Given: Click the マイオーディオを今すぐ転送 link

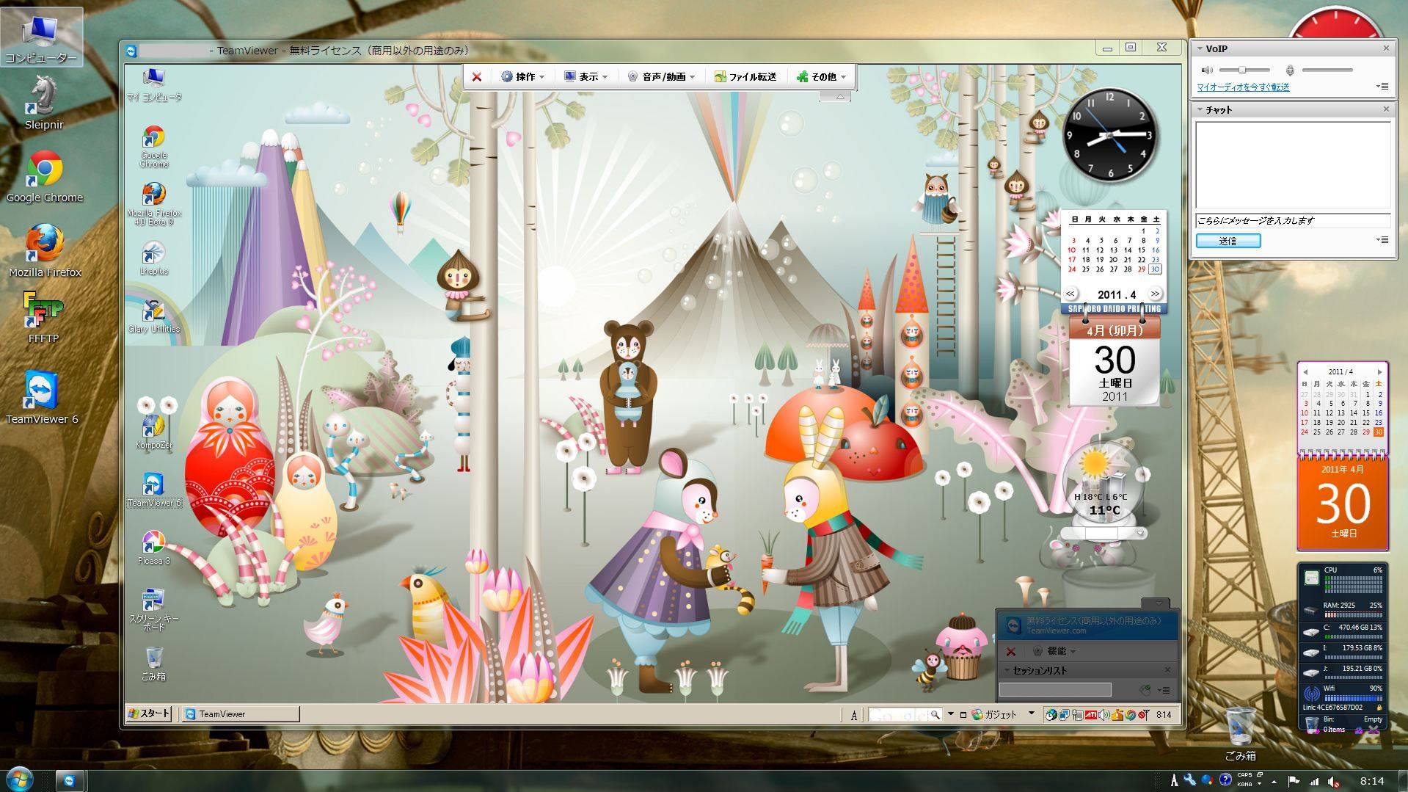Looking at the screenshot, I should (1243, 87).
